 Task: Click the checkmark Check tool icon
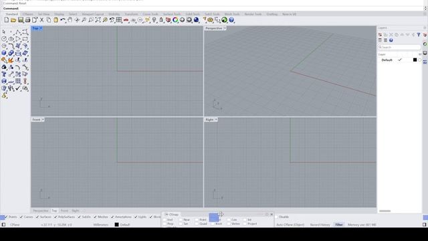(x=18, y=88)
